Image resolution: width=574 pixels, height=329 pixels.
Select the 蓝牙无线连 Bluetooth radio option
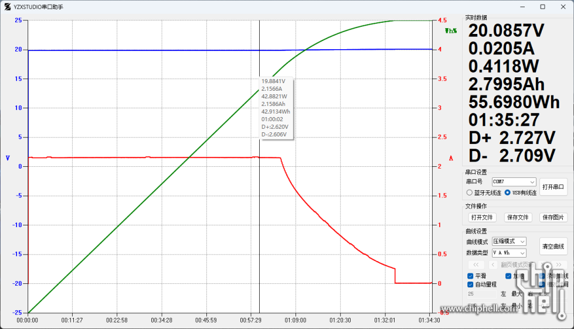(470, 193)
